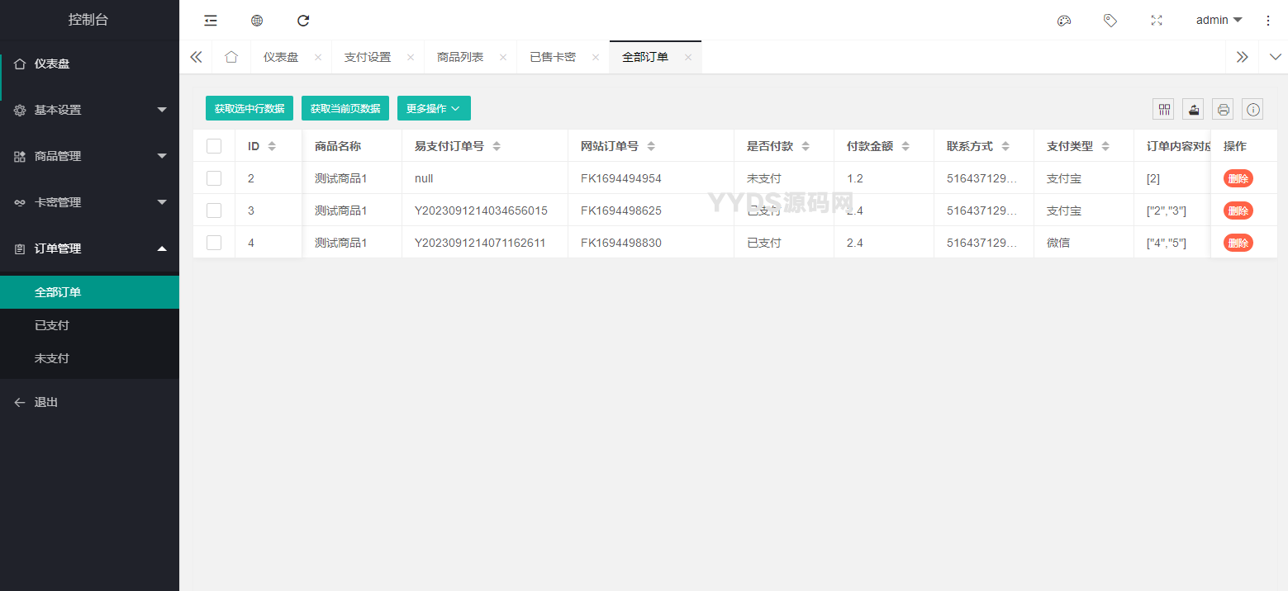Print the table with the printer icon
Image resolution: width=1288 pixels, height=591 pixels.
(x=1224, y=109)
